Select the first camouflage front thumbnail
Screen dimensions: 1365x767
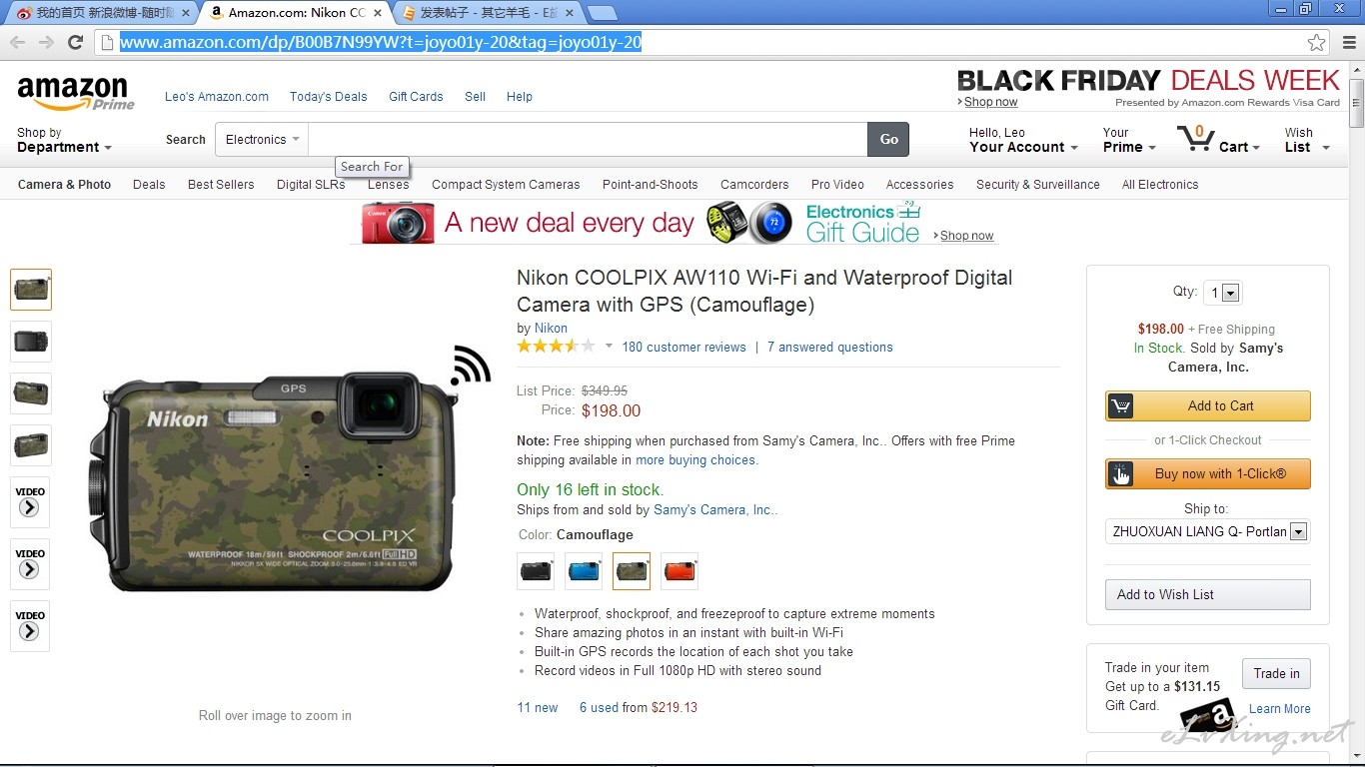(31, 290)
